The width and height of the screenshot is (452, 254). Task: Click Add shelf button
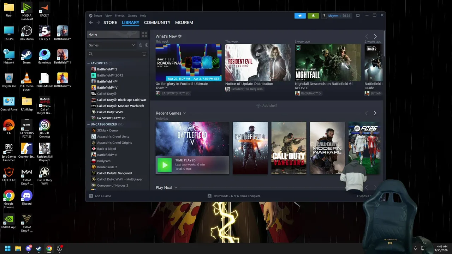267,105
